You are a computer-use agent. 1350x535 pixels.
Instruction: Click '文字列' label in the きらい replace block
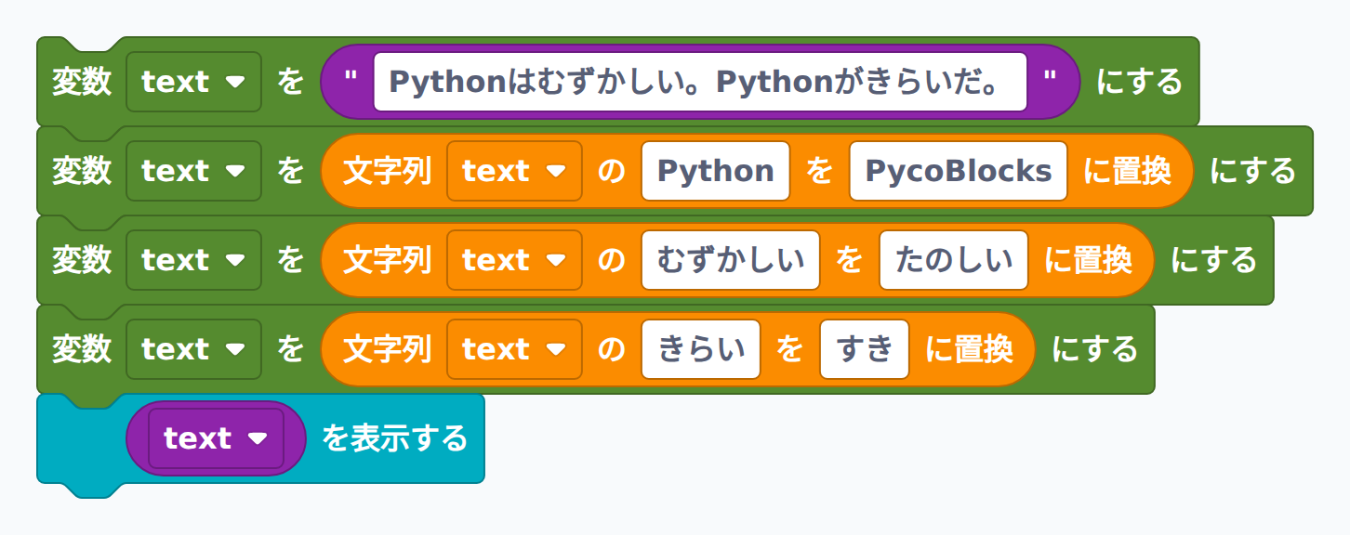[x=388, y=349]
